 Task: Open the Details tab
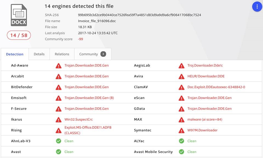[39, 54]
